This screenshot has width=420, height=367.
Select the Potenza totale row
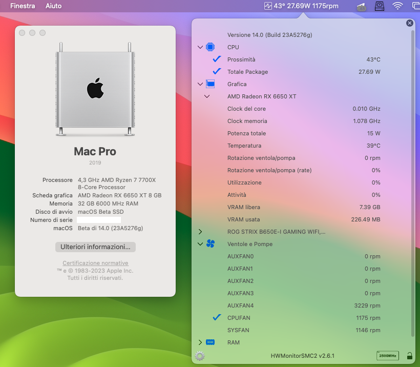click(x=304, y=133)
